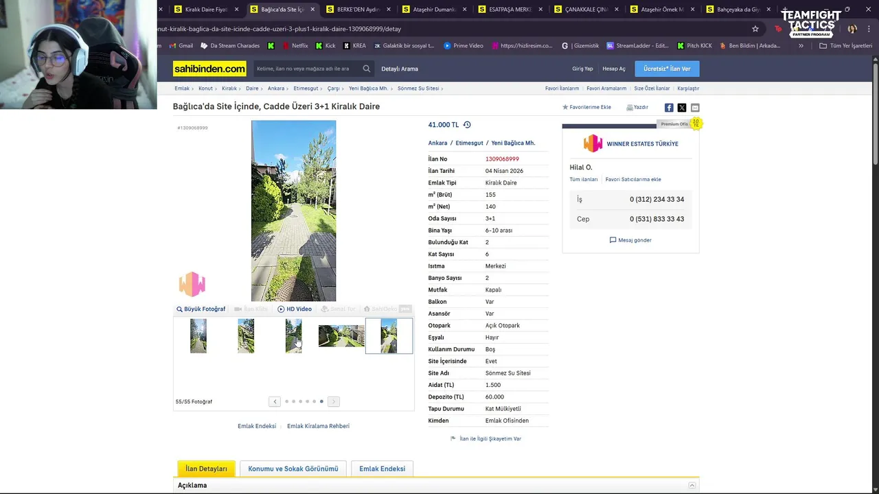Open the Kick bookmark
The width and height of the screenshot is (879, 494).
[326, 46]
